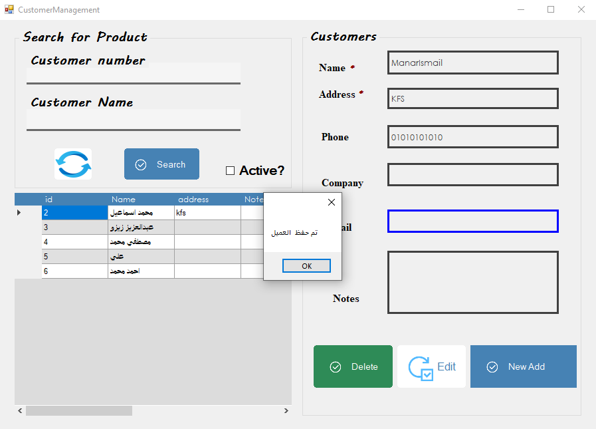Click the large Notes text area
The width and height of the screenshot is (596, 429).
[x=472, y=282]
